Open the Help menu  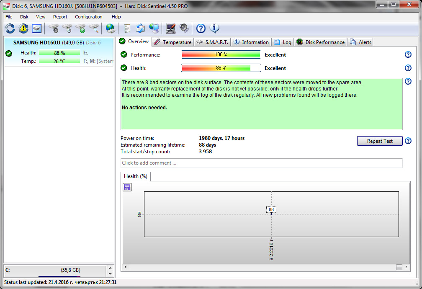(x=116, y=17)
